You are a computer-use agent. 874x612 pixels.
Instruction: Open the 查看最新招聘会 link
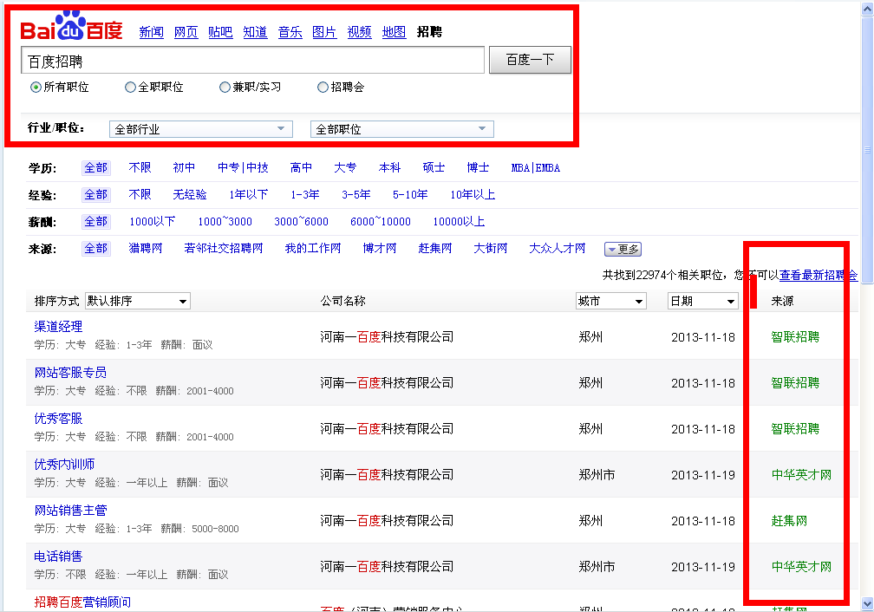[819, 275]
